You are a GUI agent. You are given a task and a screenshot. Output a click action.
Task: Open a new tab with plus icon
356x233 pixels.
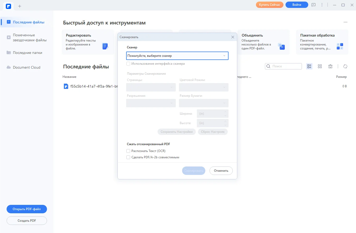pyautogui.click(x=20, y=6)
